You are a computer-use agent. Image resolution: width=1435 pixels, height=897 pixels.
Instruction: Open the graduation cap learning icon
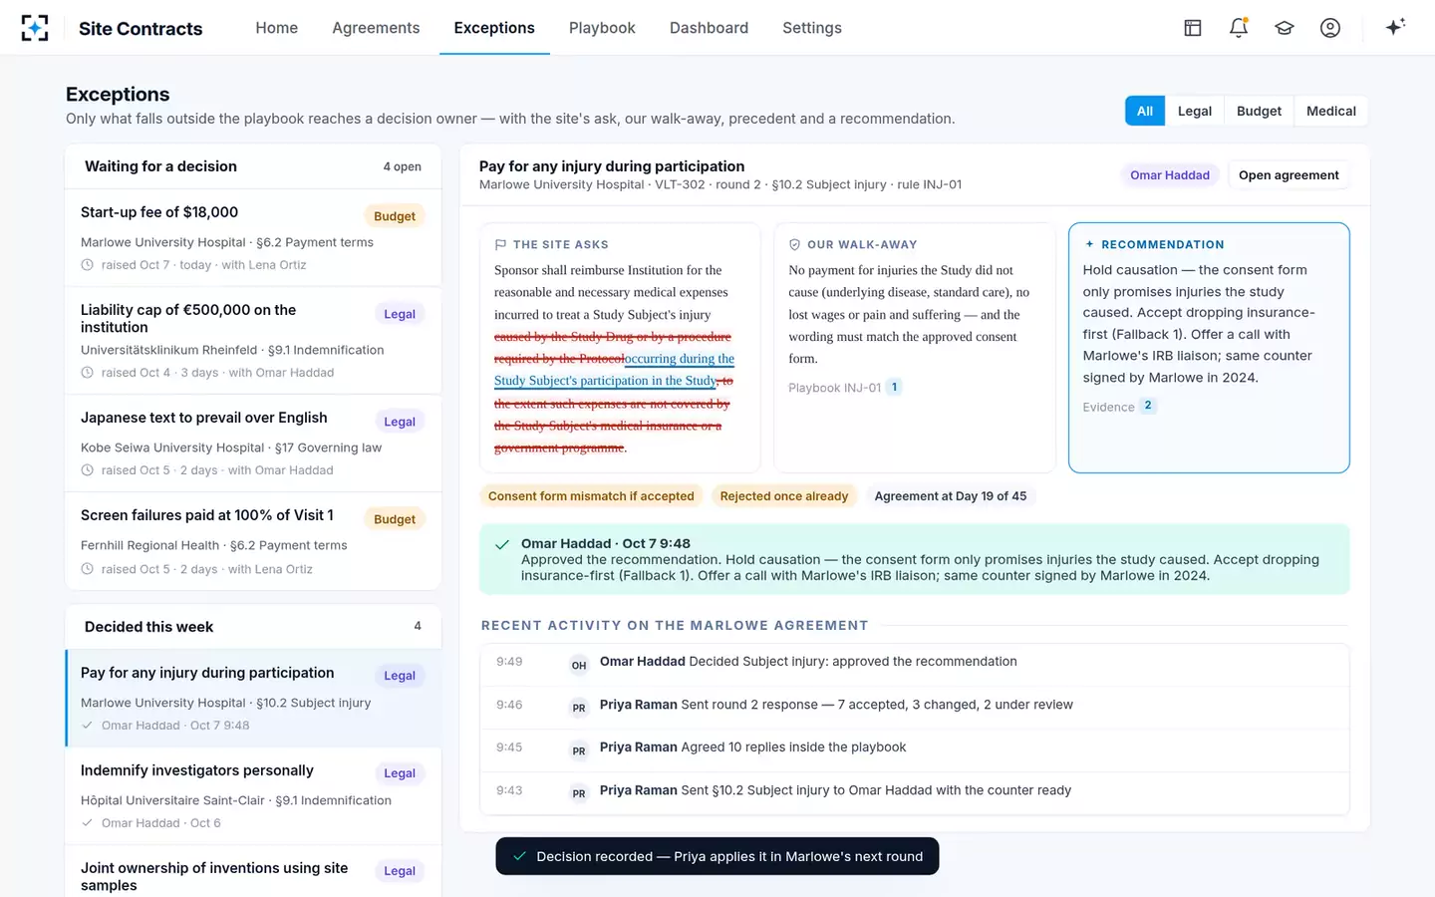tap(1285, 28)
